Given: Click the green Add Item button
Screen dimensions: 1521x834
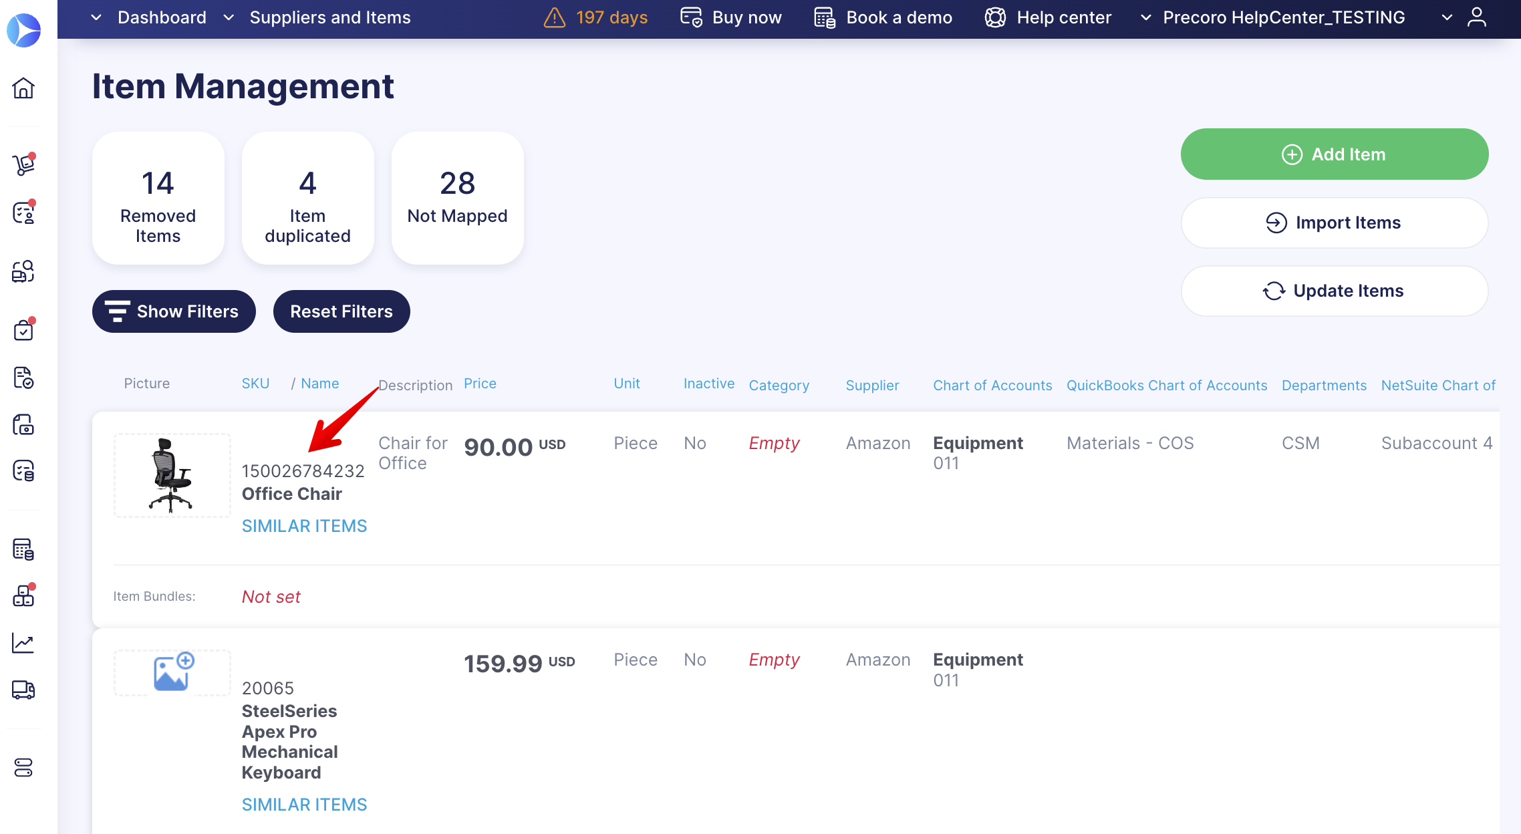Looking at the screenshot, I should 1335,154.
